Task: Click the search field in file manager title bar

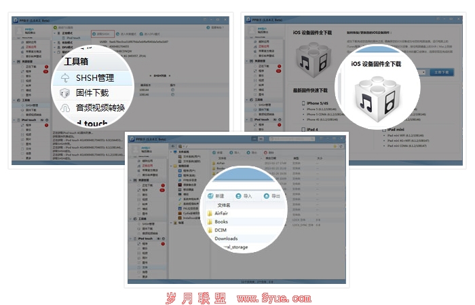Action: point(292,139)
